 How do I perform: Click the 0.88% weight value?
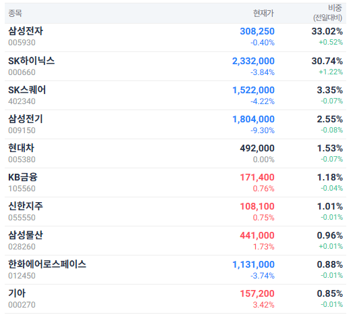click(330, 265)
